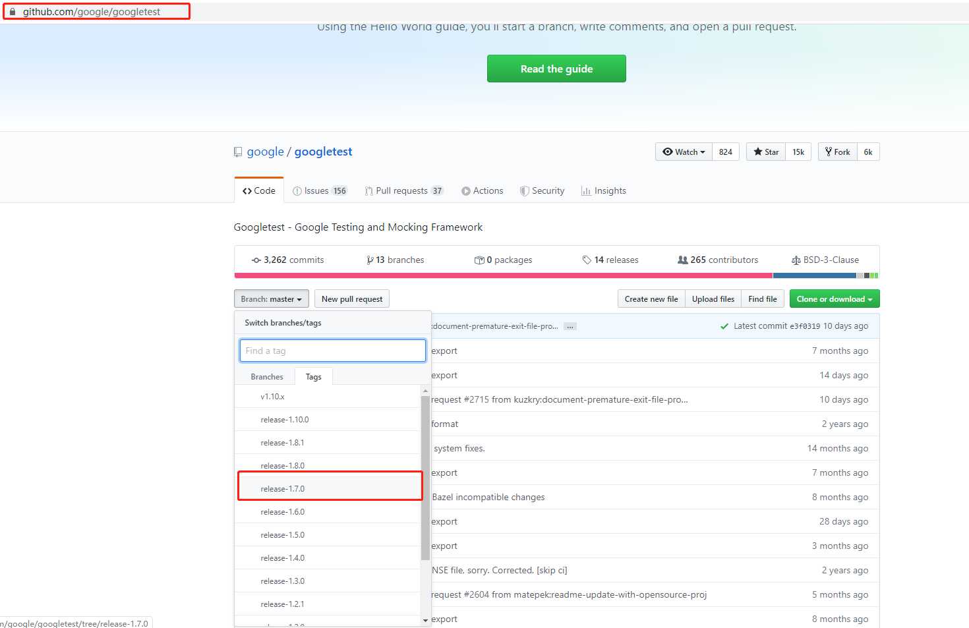This screenshot has height=628, width=969.
Task: Select tag release-1.3.0
Action: tap(328, 581)
